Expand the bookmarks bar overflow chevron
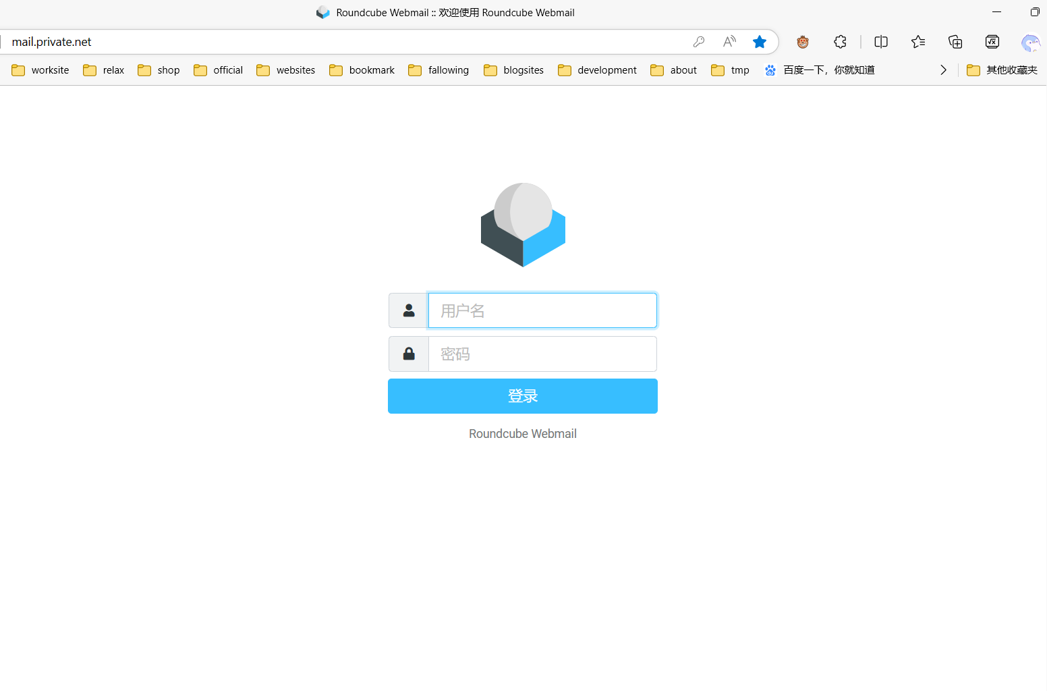 (943, 70)
